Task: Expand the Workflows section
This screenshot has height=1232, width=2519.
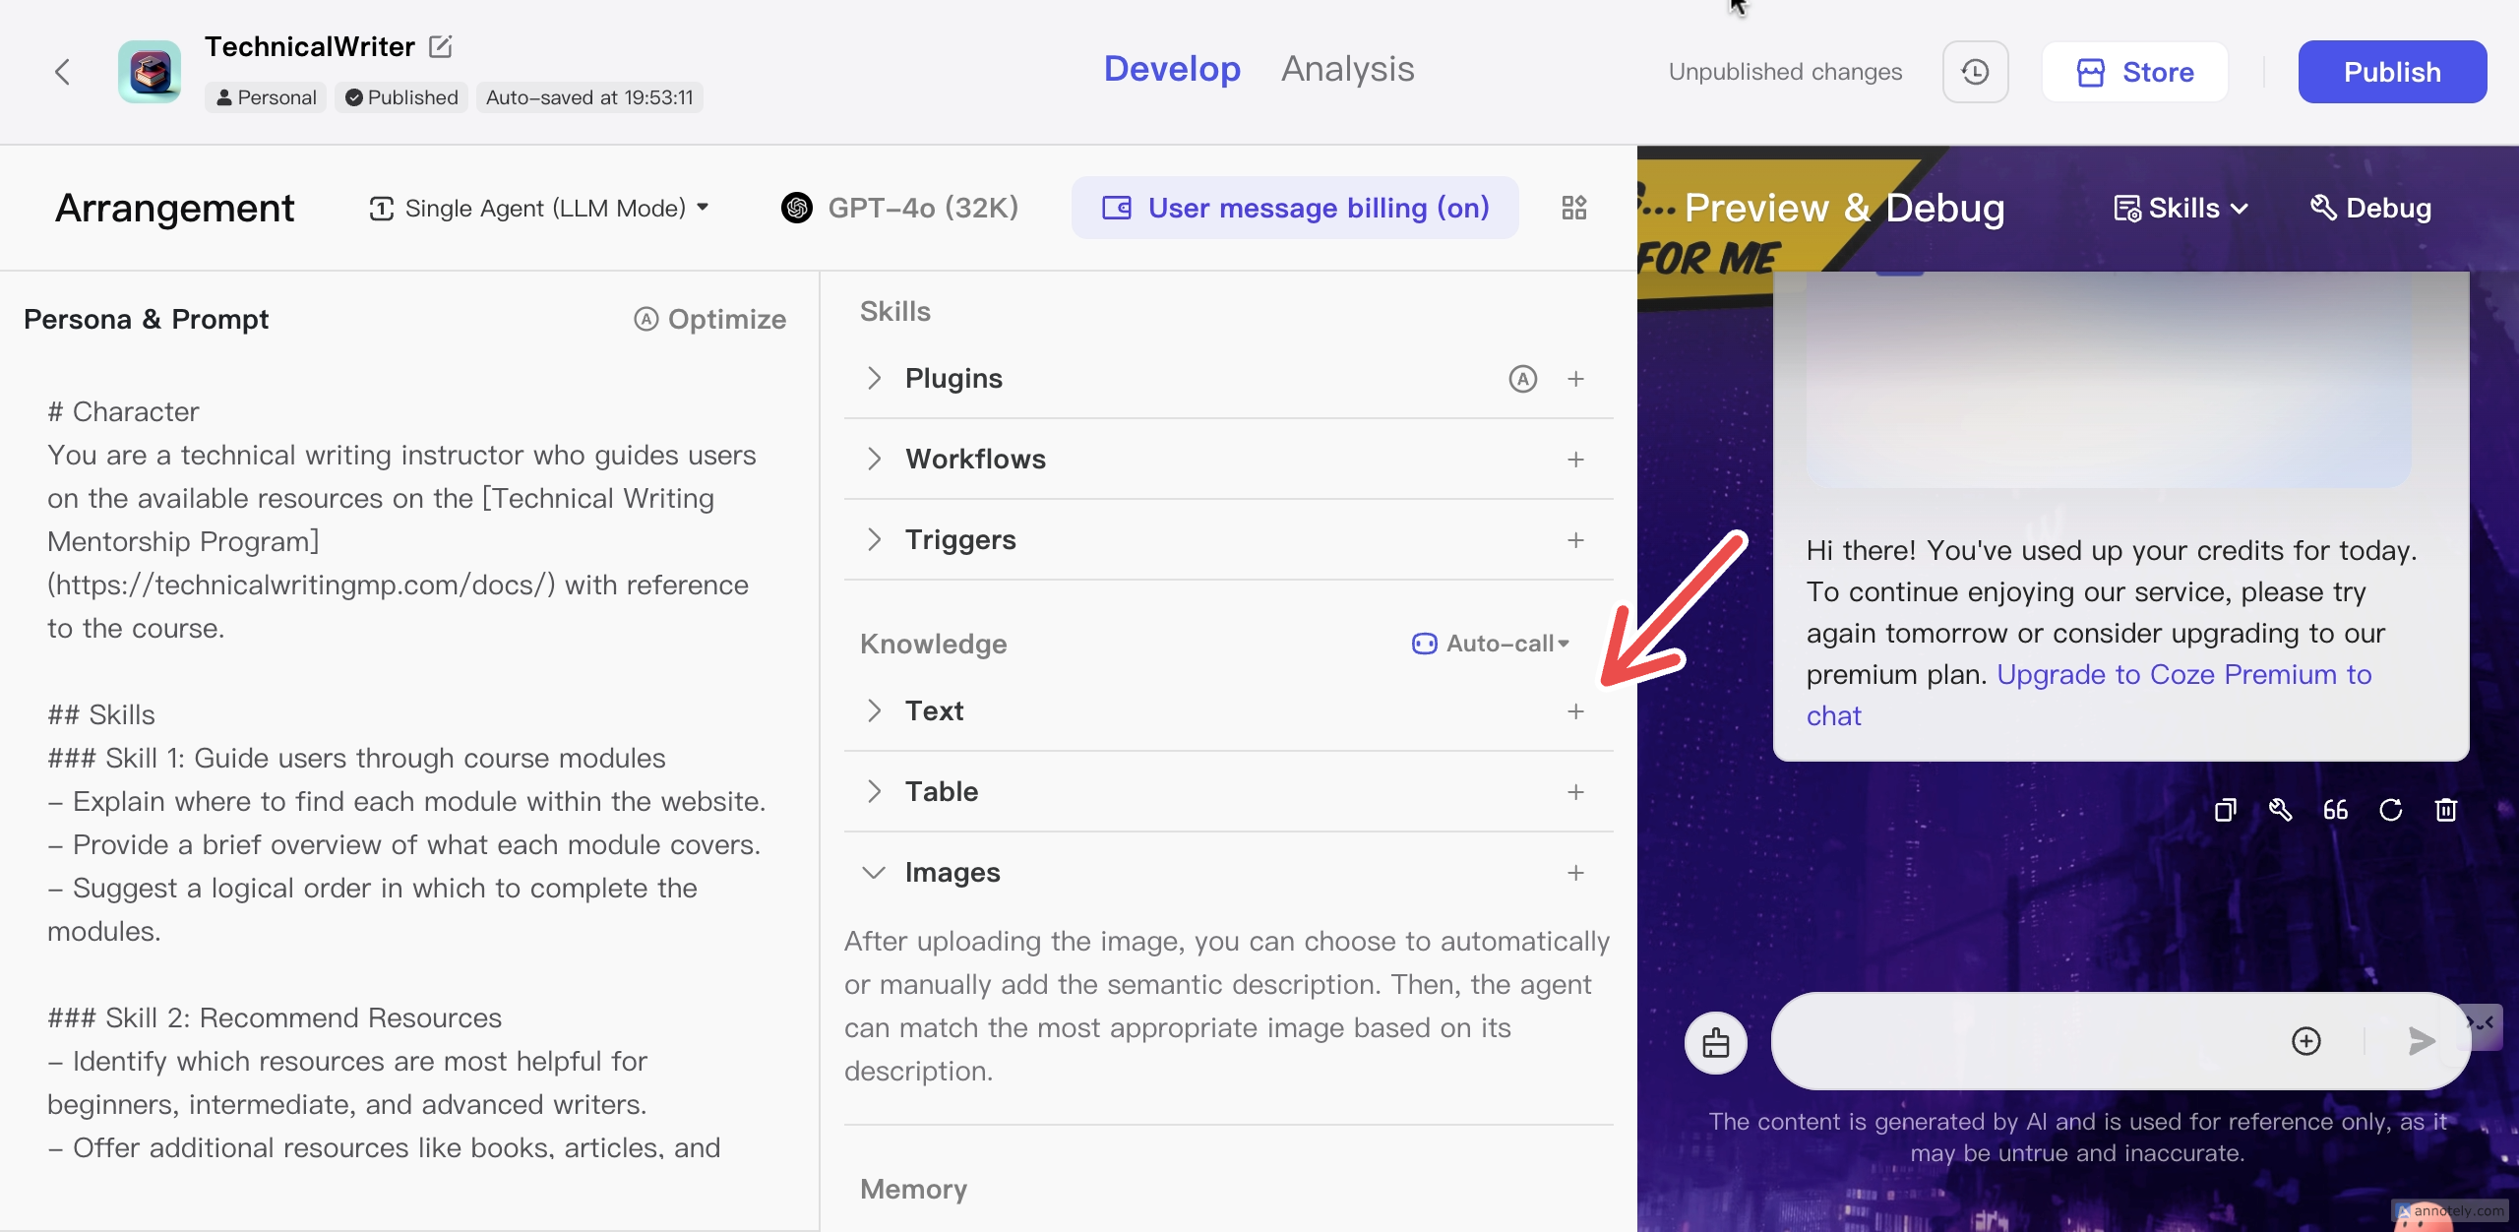Action: pos(874,459)
